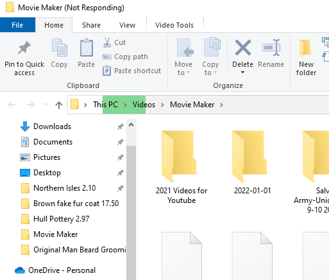Screen dimensions: 329x280
Task: Select the first blank file icon
Action: pyautogui.click(x=181, y=256)
